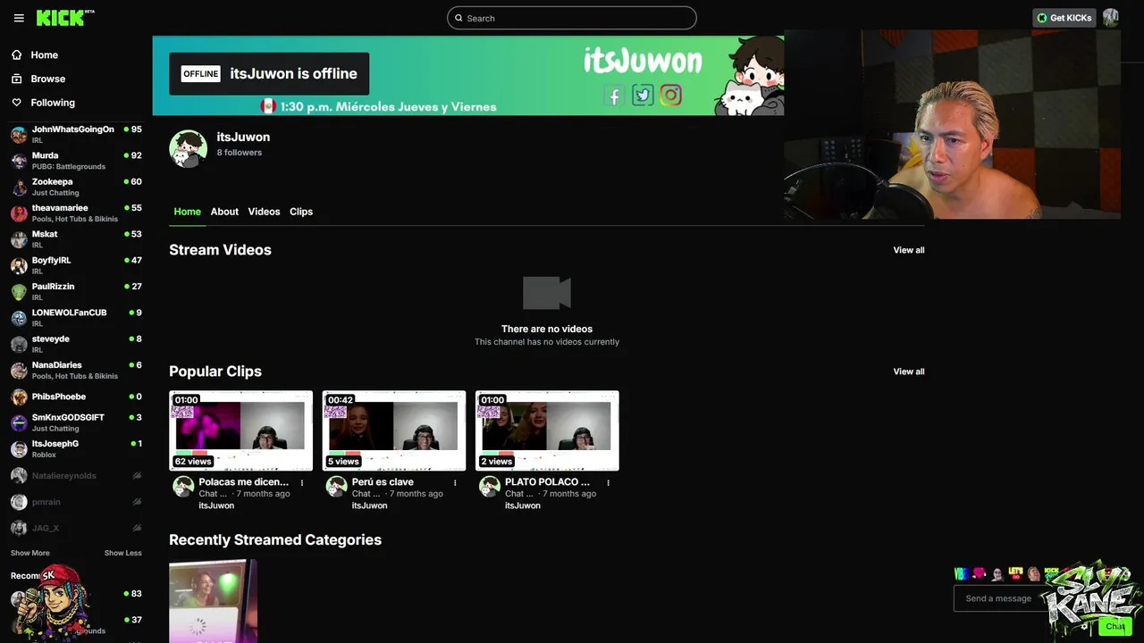
Task: Open options menu for Perú es clave clip
Action: (455, 483)
